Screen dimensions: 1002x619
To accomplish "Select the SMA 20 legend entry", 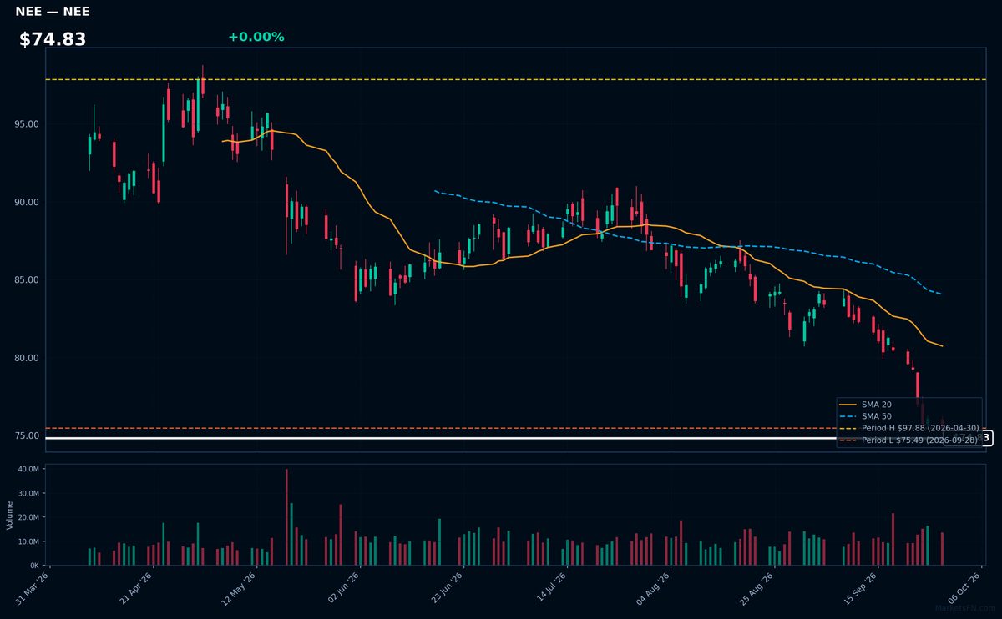I will coord(866,405).
